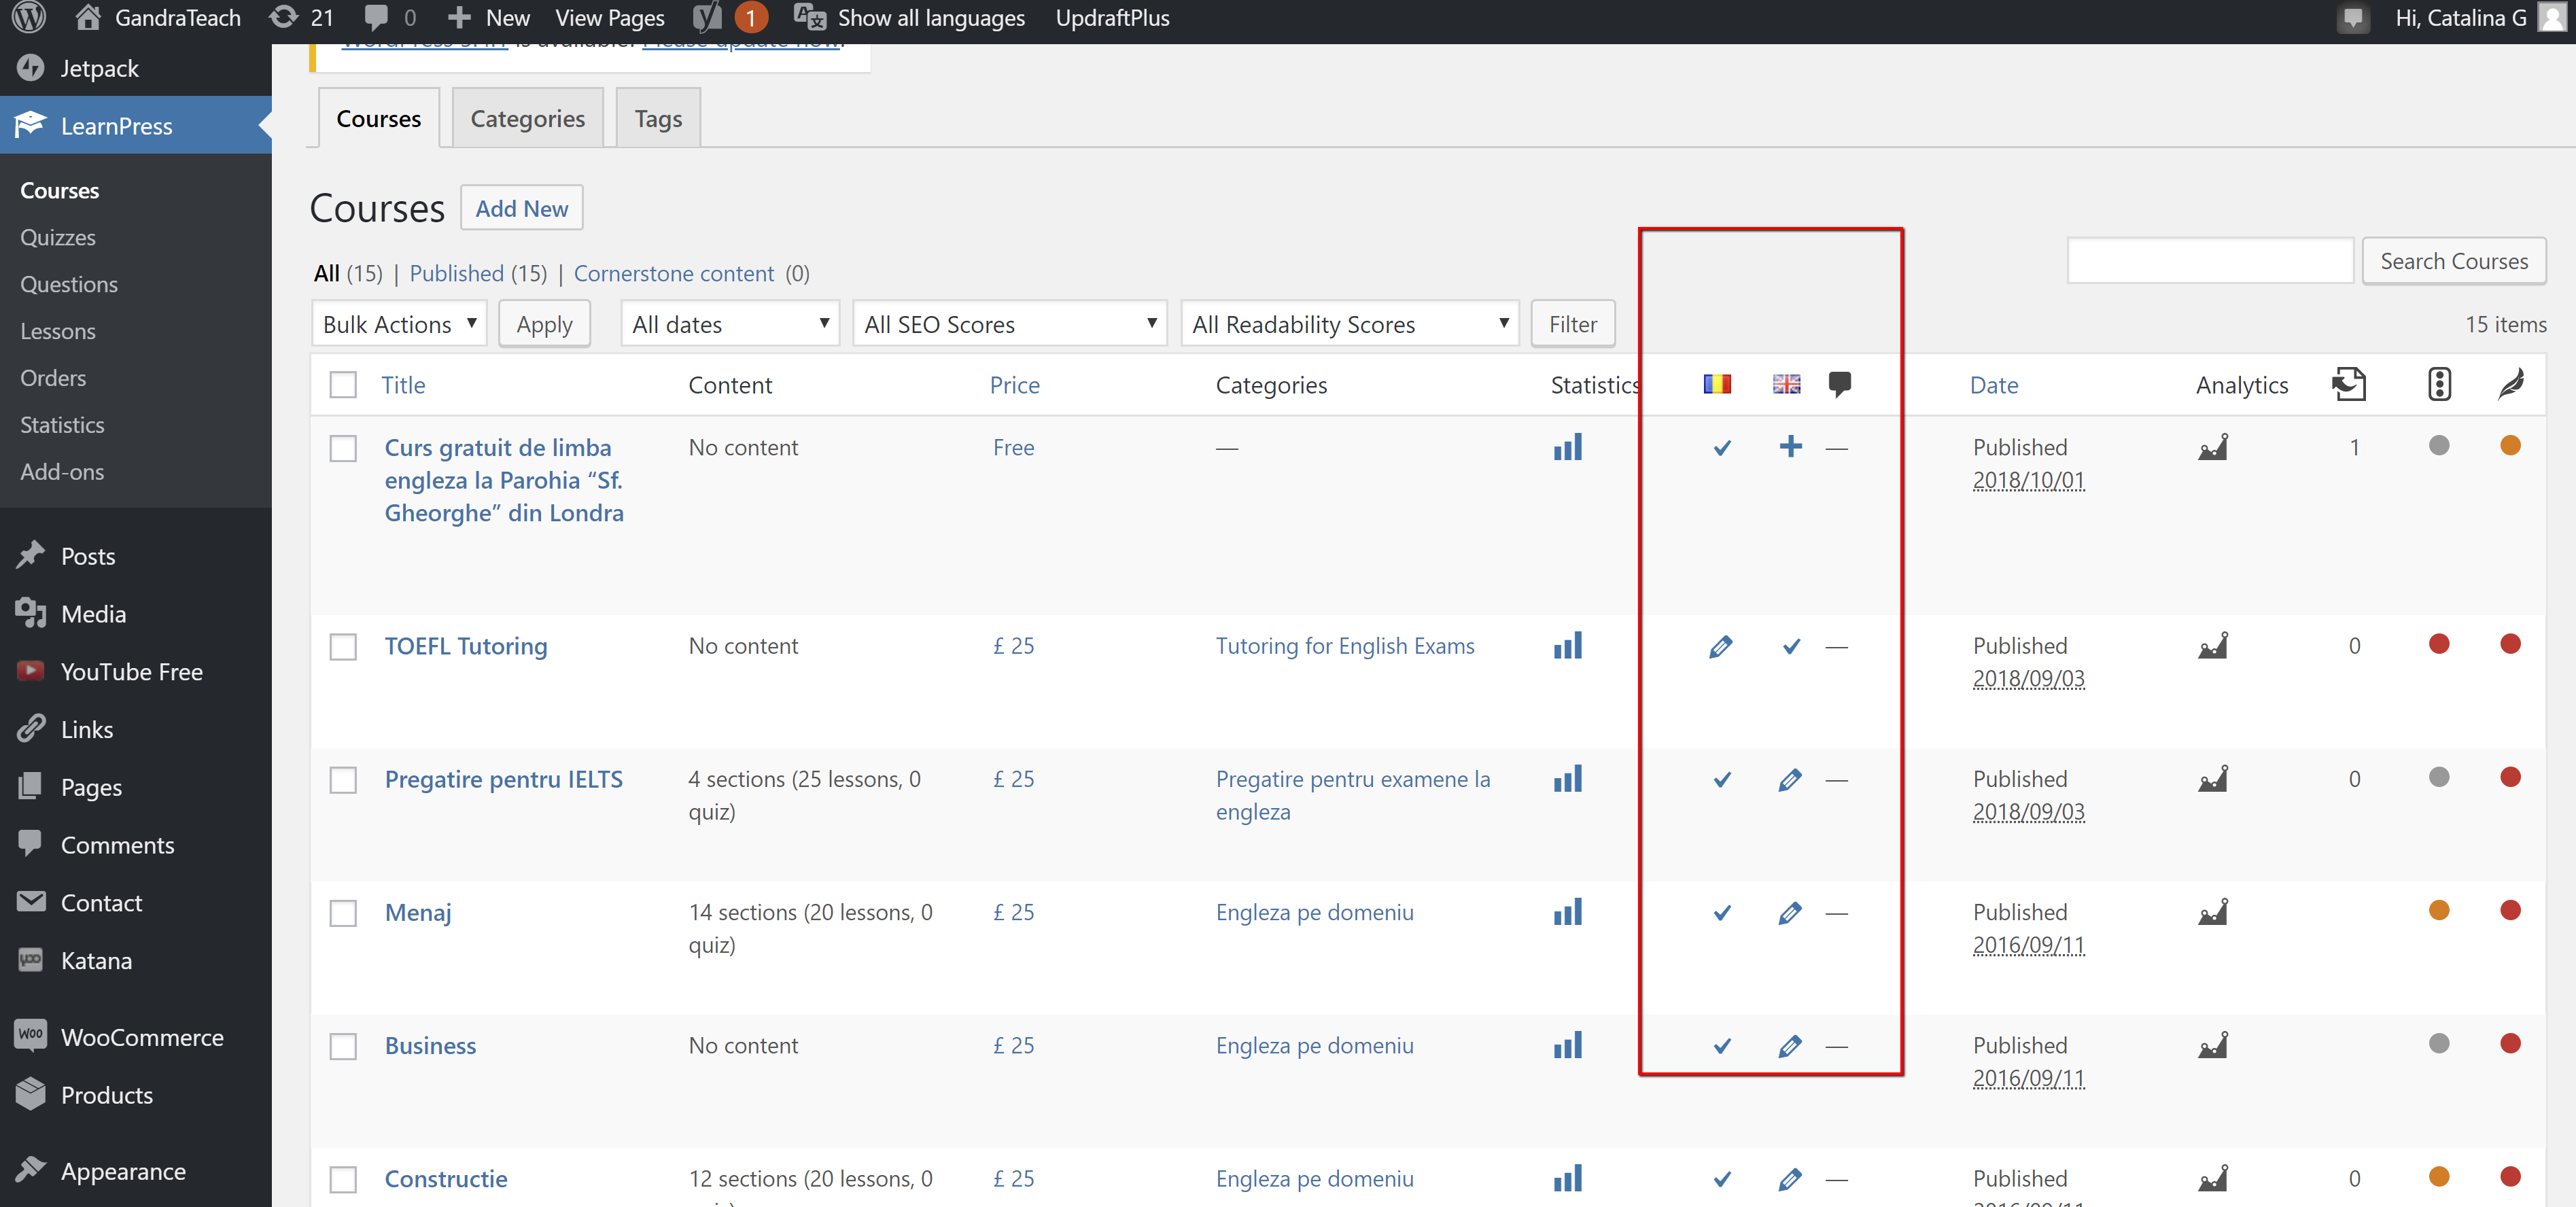
Task: Open the Pregatire pentru IELTS course link
Action: (503, 779)
